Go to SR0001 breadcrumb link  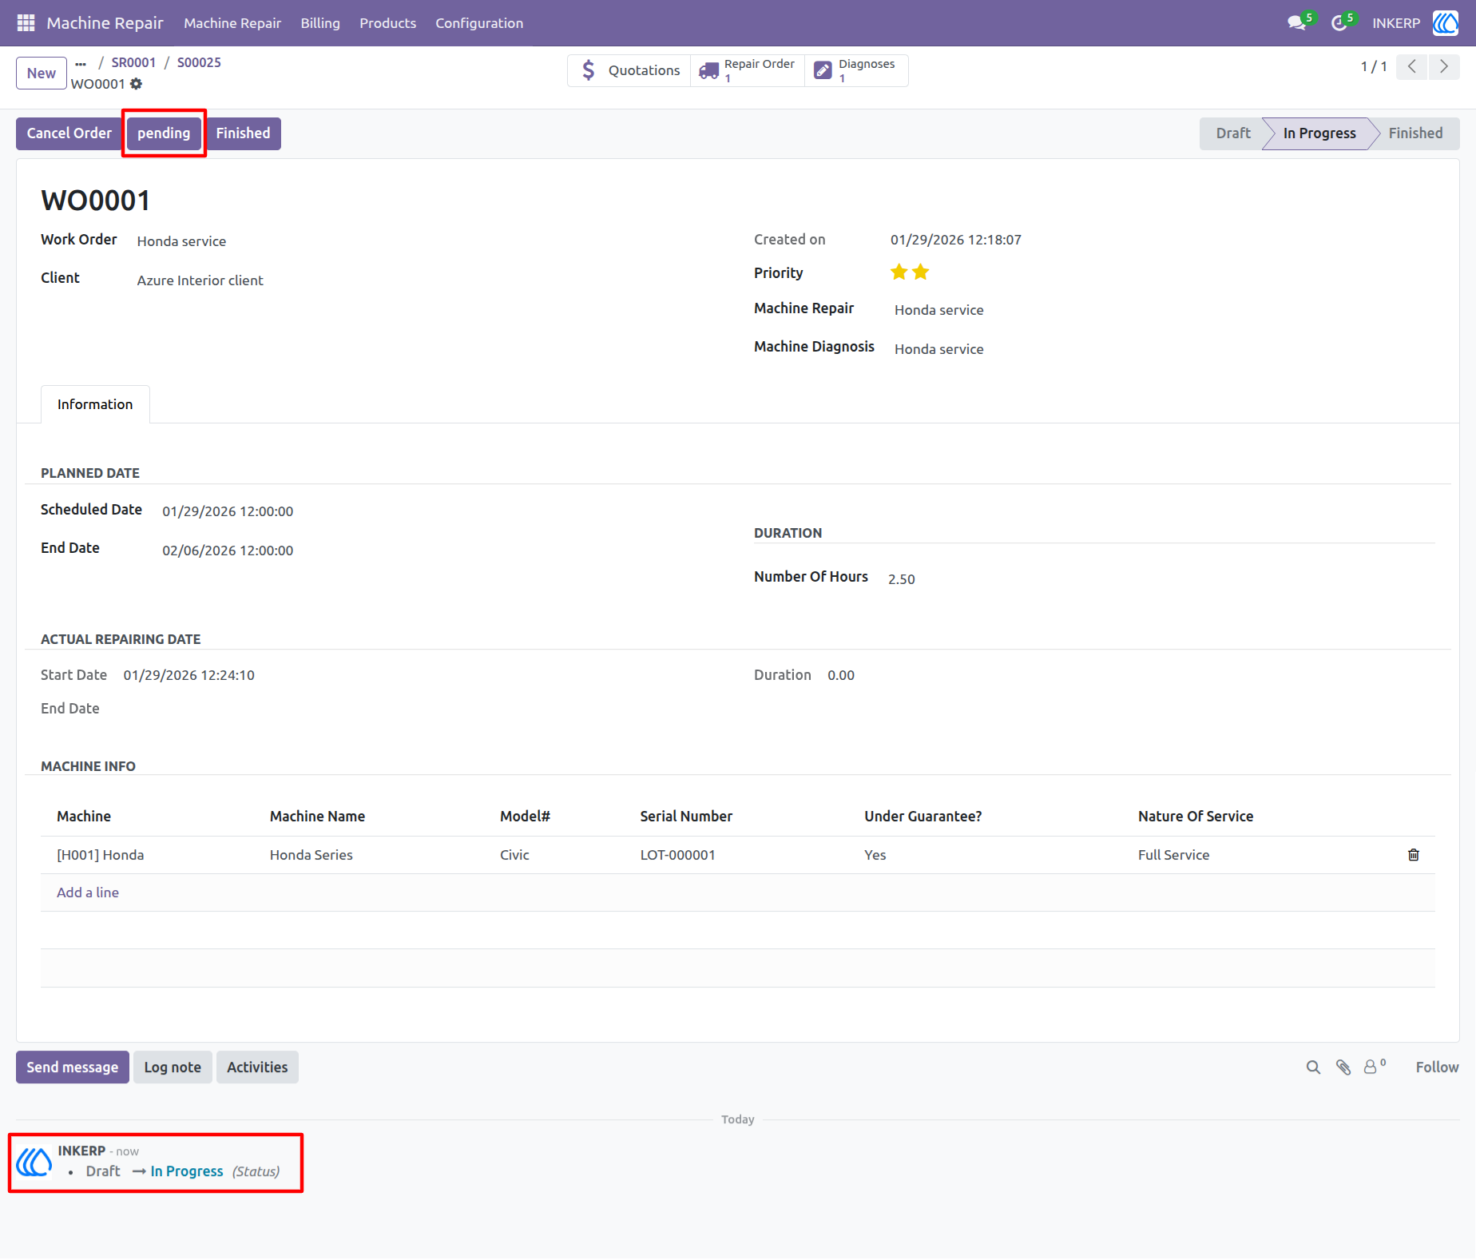click(133, 62)
